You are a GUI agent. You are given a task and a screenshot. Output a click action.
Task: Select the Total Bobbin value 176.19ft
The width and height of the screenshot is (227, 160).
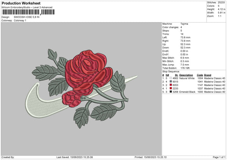click(185, 68)
